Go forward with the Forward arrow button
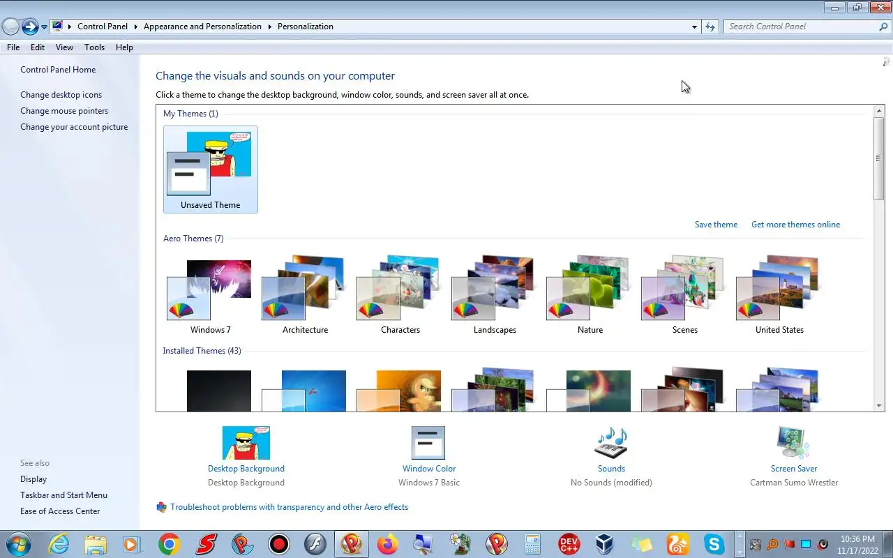 [x=30, y=27]
